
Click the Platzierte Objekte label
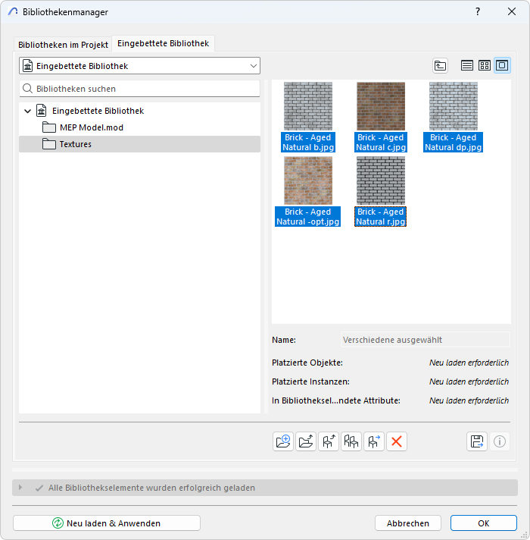click(x=307, y=363)
